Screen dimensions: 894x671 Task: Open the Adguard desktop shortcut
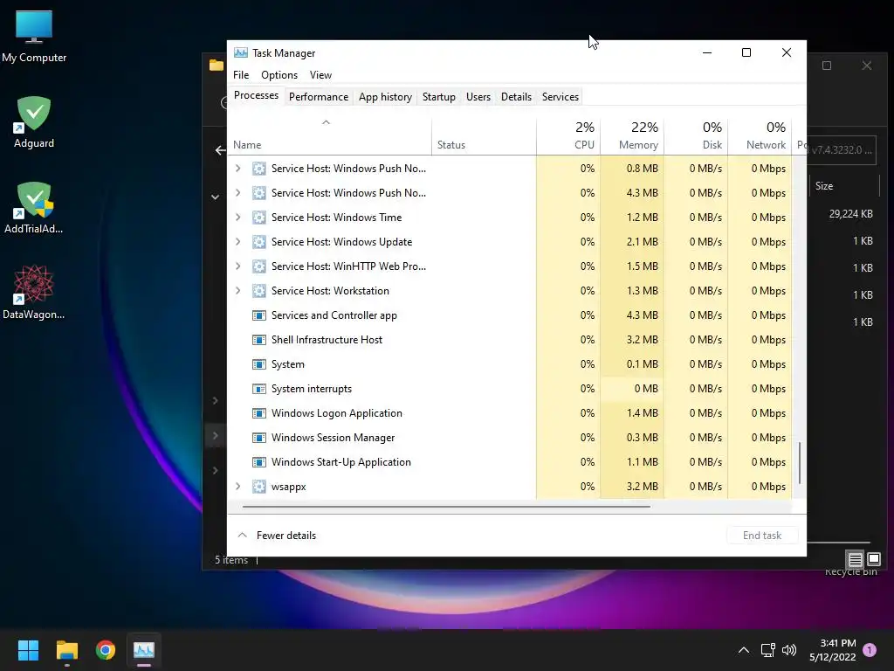click(34, 122)
